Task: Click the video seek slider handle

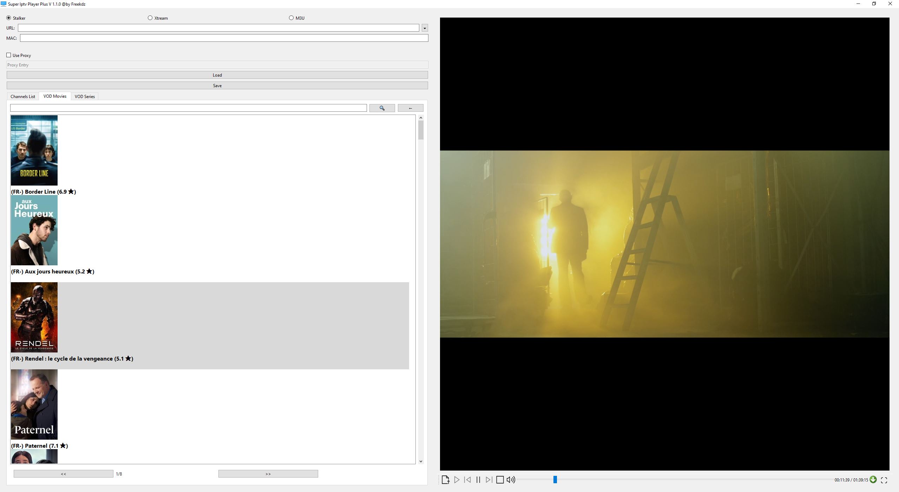Action: 555,480
